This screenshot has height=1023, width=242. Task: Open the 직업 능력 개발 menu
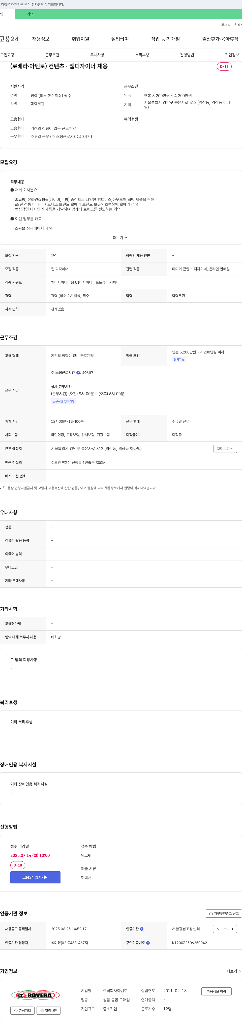(165, 39)
